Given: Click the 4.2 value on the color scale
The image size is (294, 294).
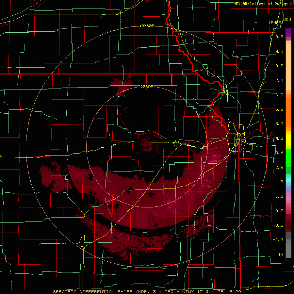Looking at the screenshot, I should point(279,139).
